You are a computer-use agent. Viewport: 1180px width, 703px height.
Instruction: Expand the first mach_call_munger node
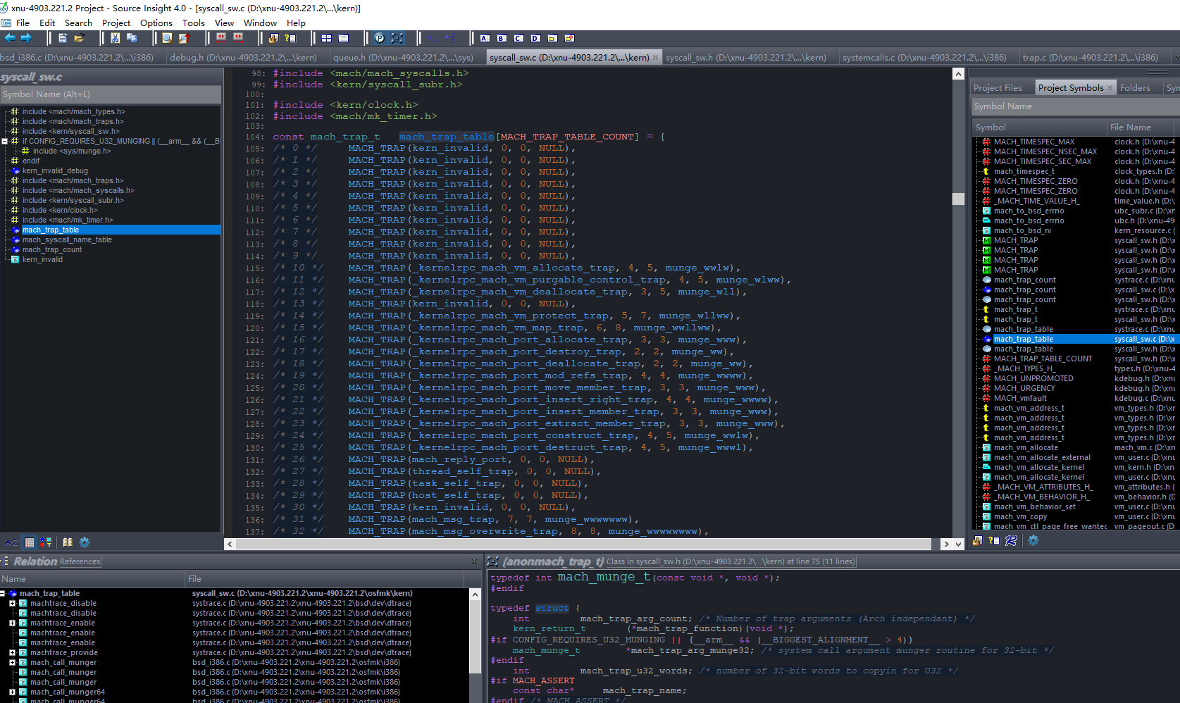12,662
